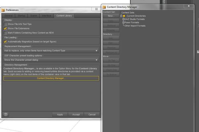Select the Poser Formats label

(x=132, y=22)
